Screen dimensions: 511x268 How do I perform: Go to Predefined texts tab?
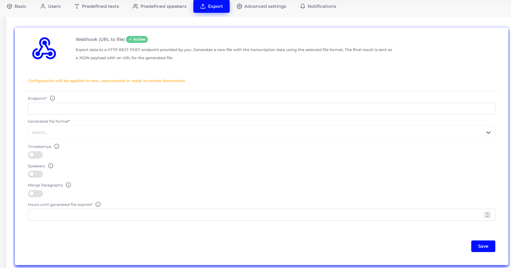coord(97,6)
